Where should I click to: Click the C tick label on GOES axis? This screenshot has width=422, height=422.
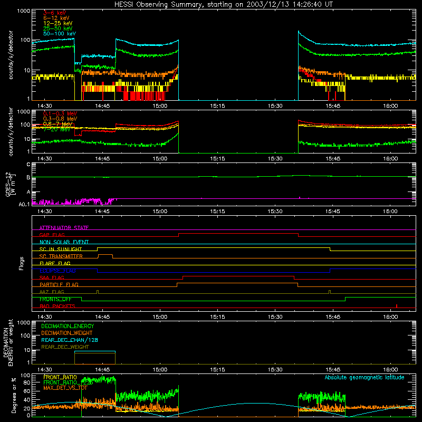pyautogui.click(x=28, y=165)
